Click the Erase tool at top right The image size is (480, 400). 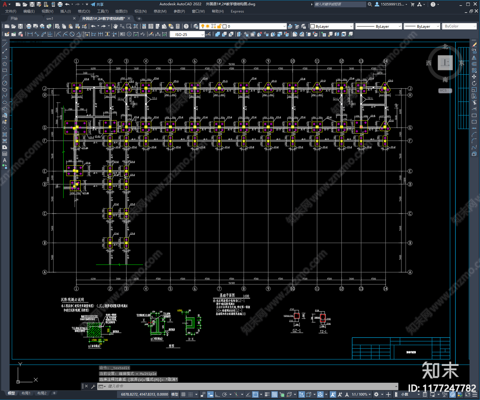(x=474, y=44)
